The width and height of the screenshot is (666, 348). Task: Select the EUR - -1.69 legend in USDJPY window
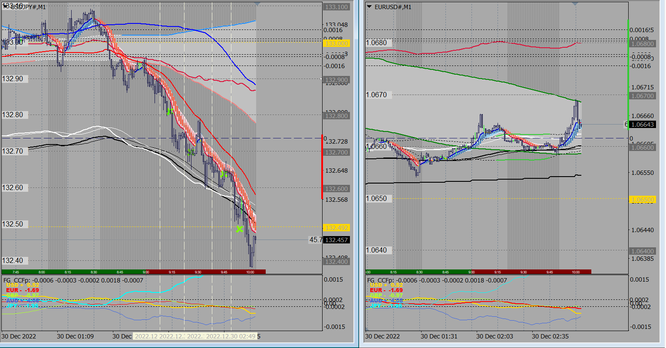(23, 290)
